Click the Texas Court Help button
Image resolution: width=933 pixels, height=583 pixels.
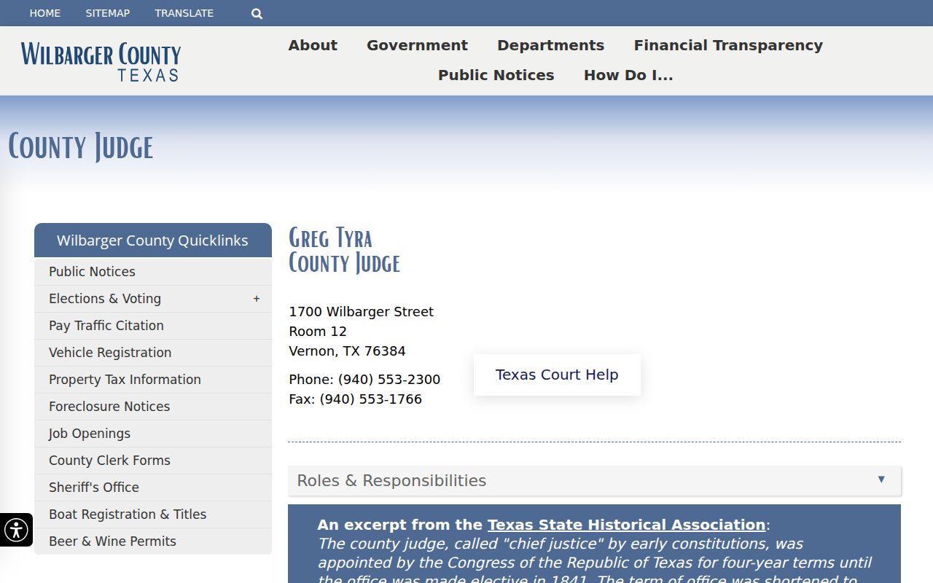click(x=557, y=375)
